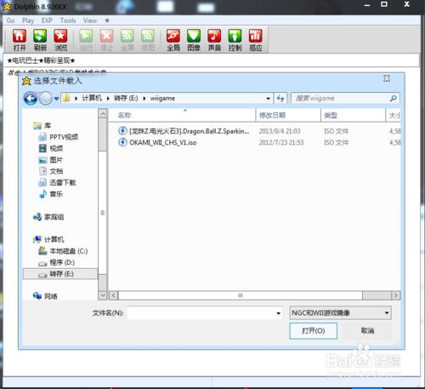Image resolution: width=425 pixels, height=389 pixels.
Task: Open the NGC和WII游戏镜像 file type dropdown
Action: coord(340,313)
